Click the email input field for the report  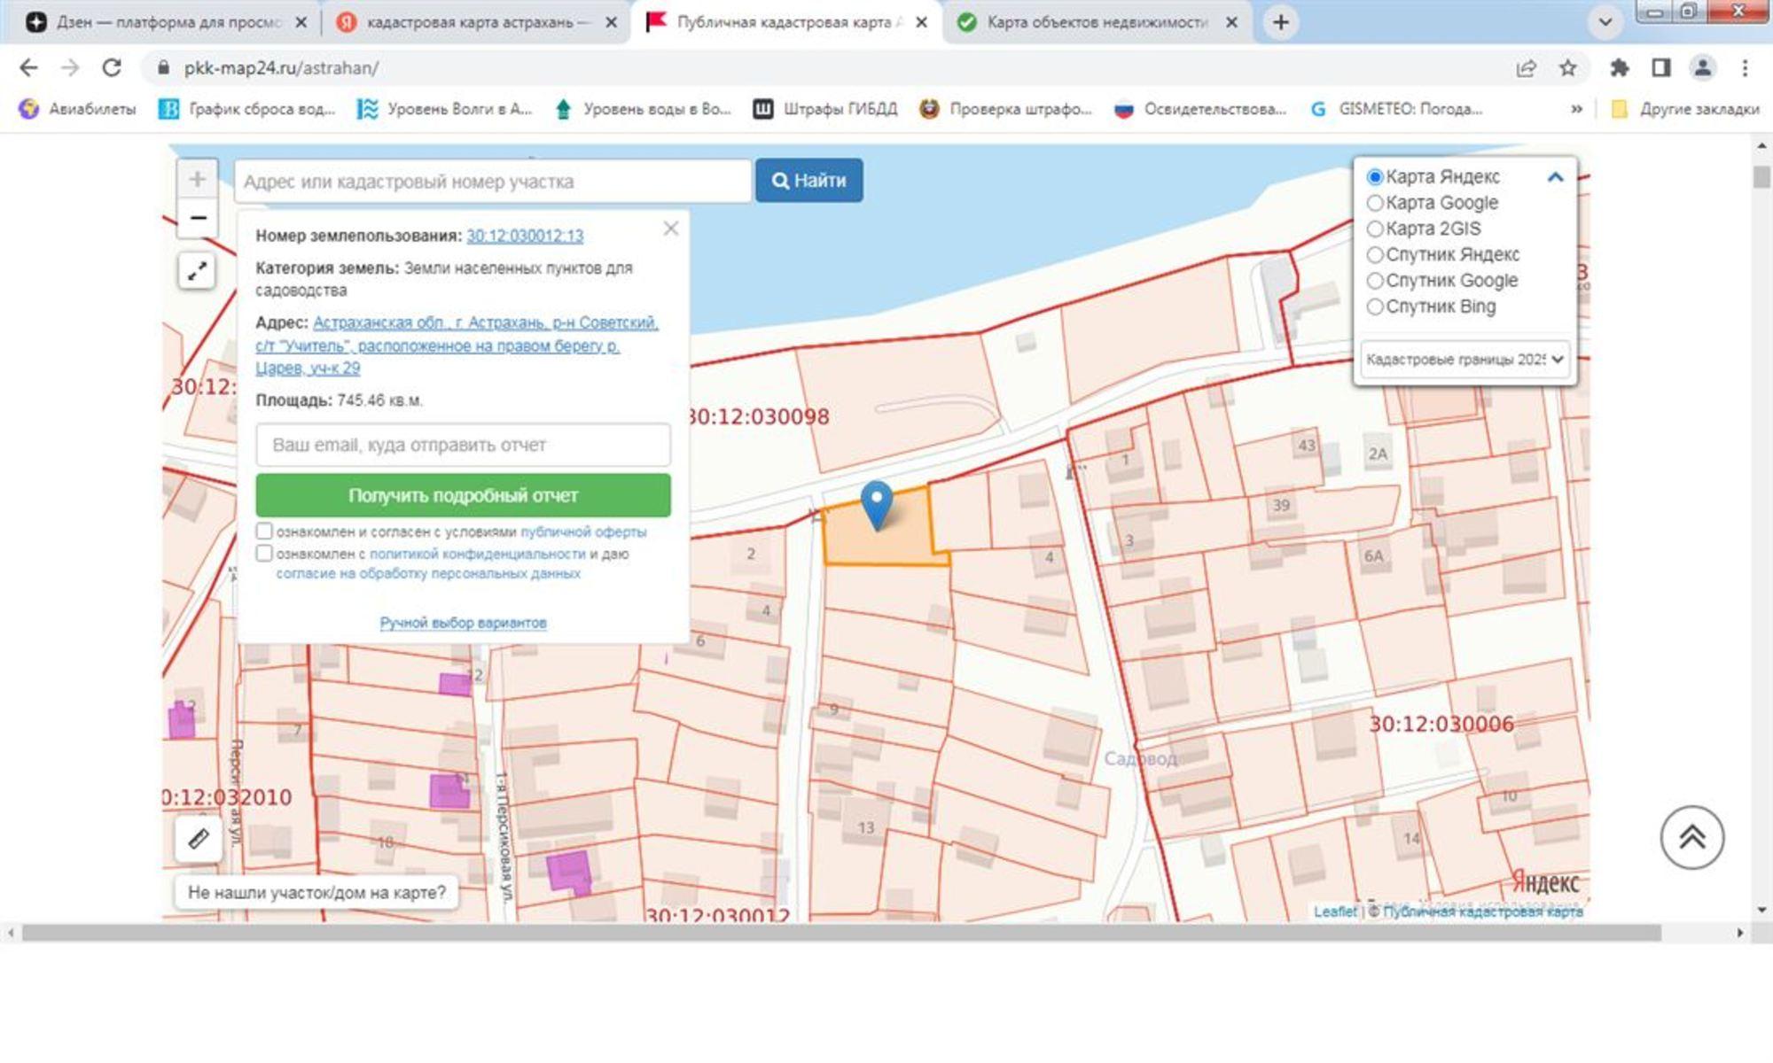tap(463, 445)
